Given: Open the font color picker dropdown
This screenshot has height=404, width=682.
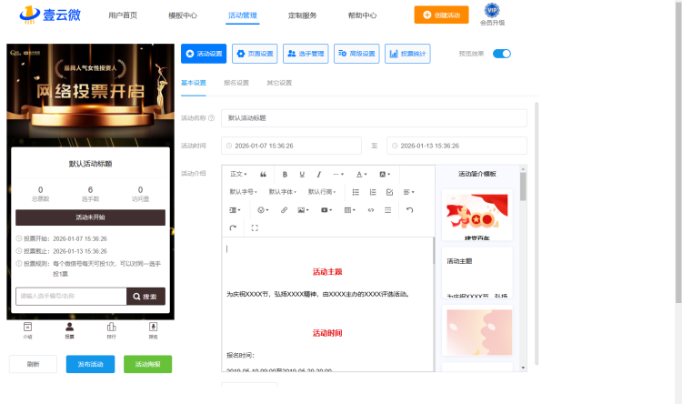Looking at the screenshot, I should click(361, 174).
